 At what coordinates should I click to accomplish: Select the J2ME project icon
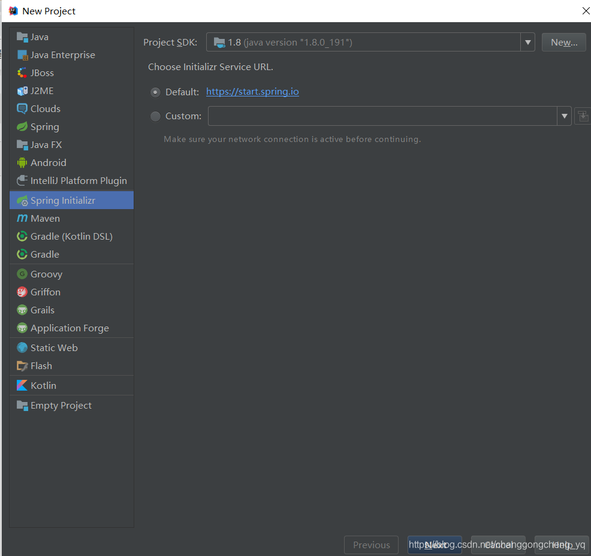click(x=22, y=91)
